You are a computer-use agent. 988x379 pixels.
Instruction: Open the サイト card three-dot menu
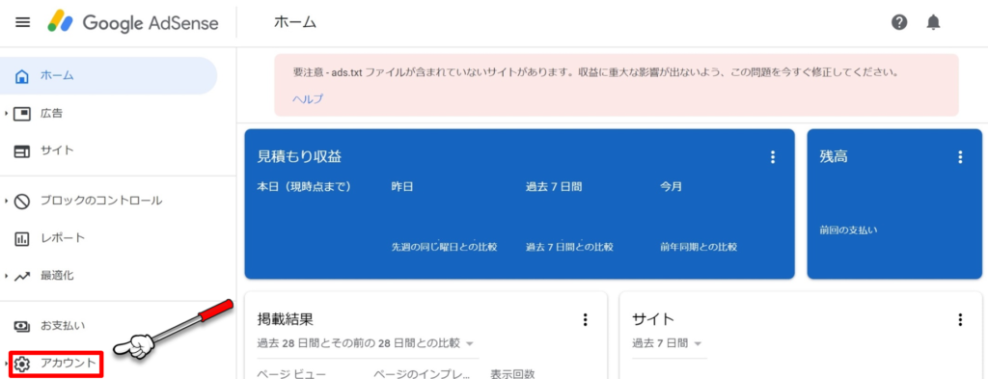point(960,320)
